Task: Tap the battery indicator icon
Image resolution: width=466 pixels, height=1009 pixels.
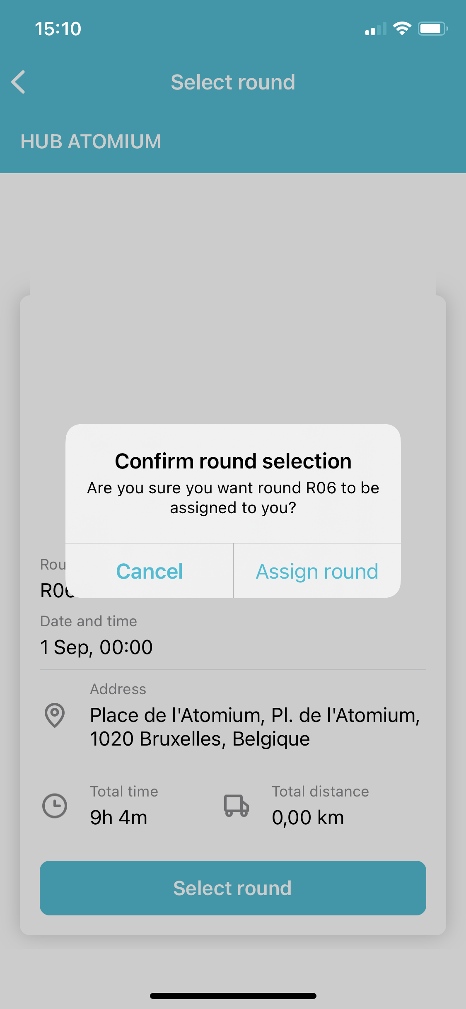Action: pyautogui.click(x=433, y=29)
